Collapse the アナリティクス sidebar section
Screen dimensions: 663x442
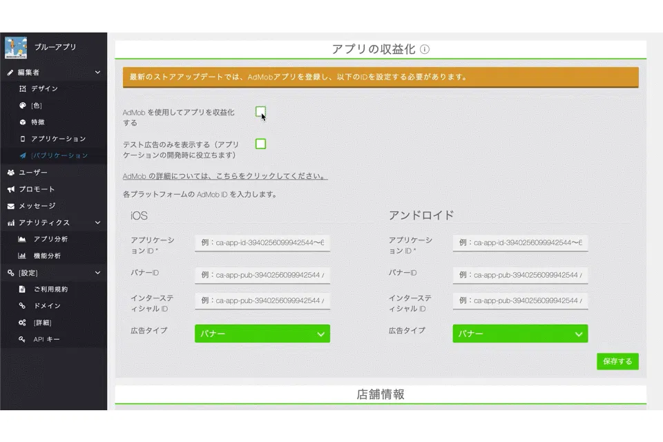[97, 223]
